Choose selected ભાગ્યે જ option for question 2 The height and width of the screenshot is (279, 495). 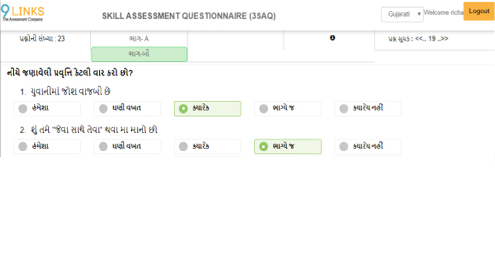[x=287, y=147]
